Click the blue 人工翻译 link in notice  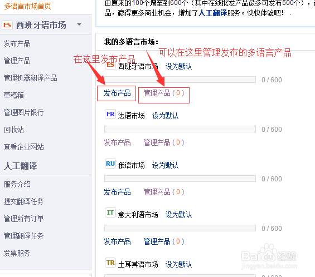pos(212,13)
